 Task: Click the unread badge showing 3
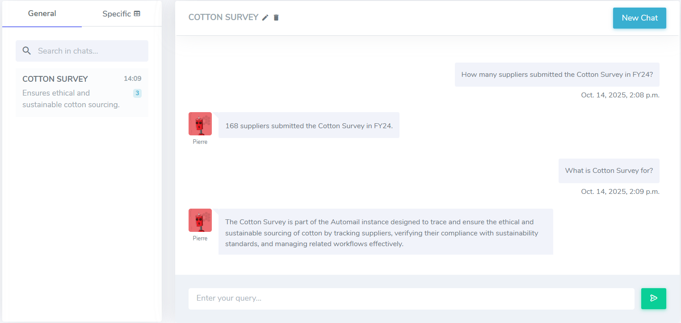click(x=137, y=93)
